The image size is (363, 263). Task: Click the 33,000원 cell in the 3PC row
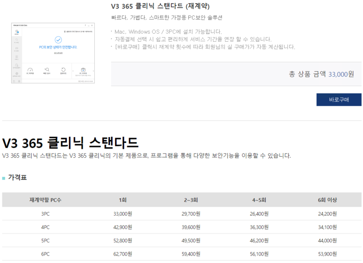pos(123,214)
